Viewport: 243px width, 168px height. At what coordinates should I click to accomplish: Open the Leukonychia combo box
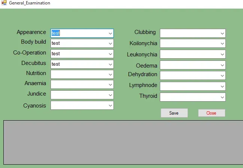222,54
